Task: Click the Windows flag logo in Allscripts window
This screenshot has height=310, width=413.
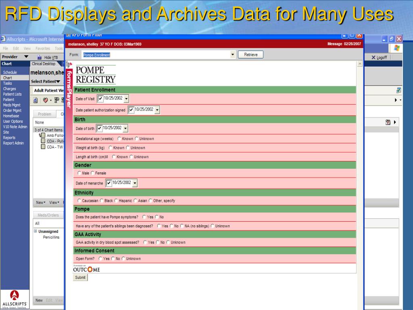Action: click(x=397, y=48)
